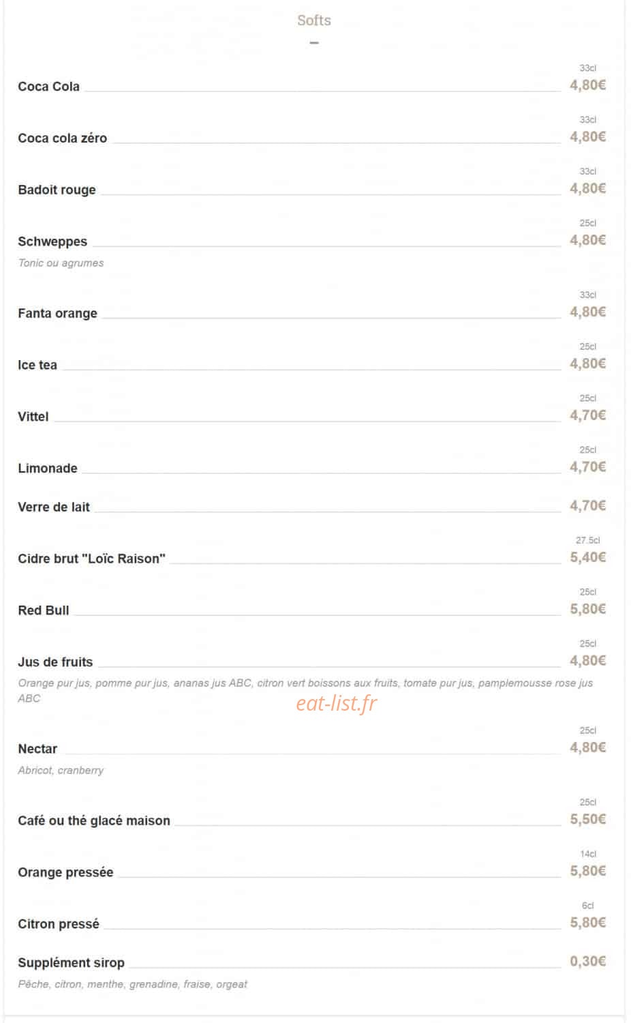Click the Softs section heading
Viewport: 631px width, 1023px height.
pos(314,20)
